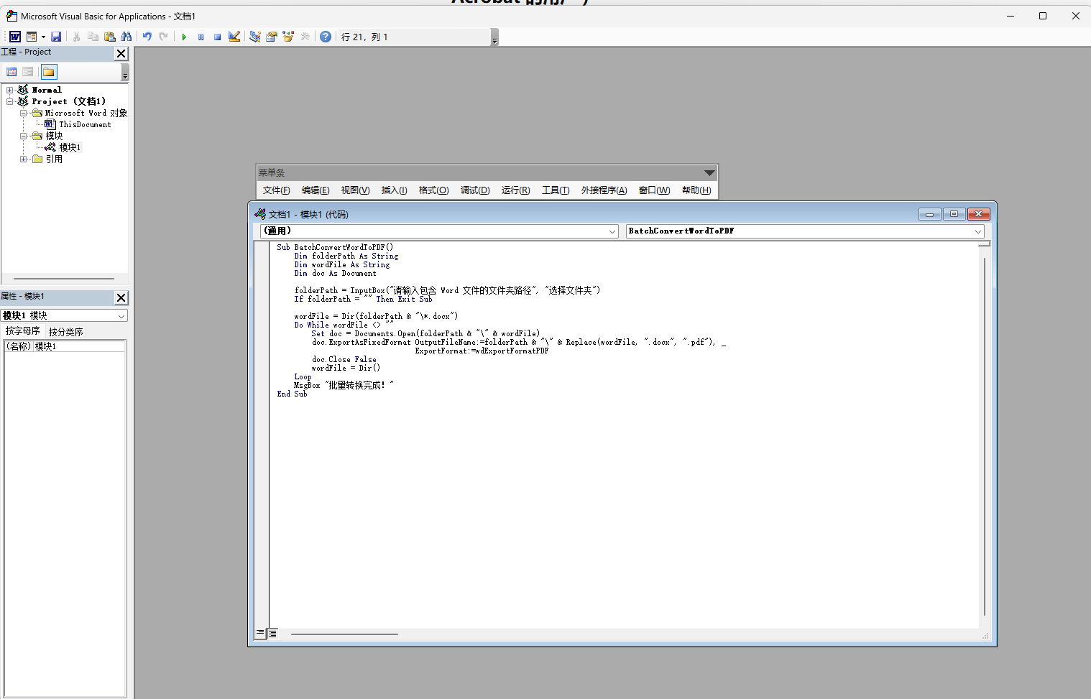Open the 编辑(E) menu
Viewport: 1091px width, 699px height.
tap(316, 190)
